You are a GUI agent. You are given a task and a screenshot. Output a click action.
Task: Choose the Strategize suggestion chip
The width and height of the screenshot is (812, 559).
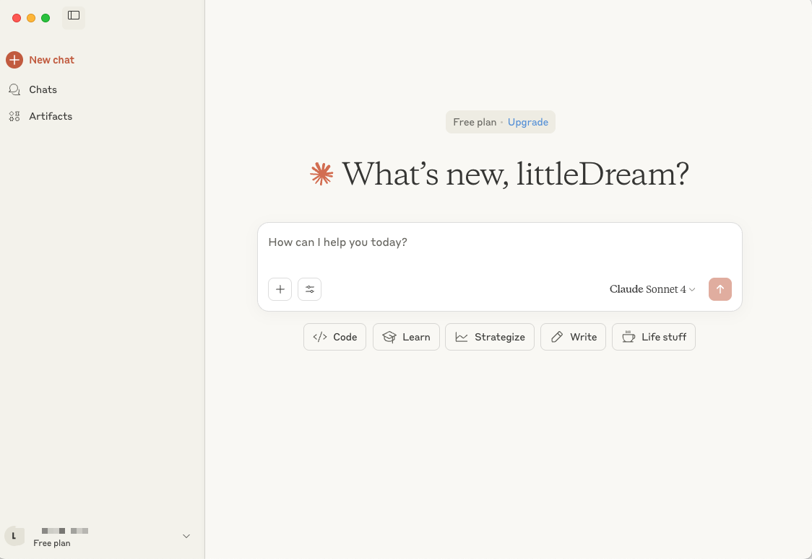point(490,337)
